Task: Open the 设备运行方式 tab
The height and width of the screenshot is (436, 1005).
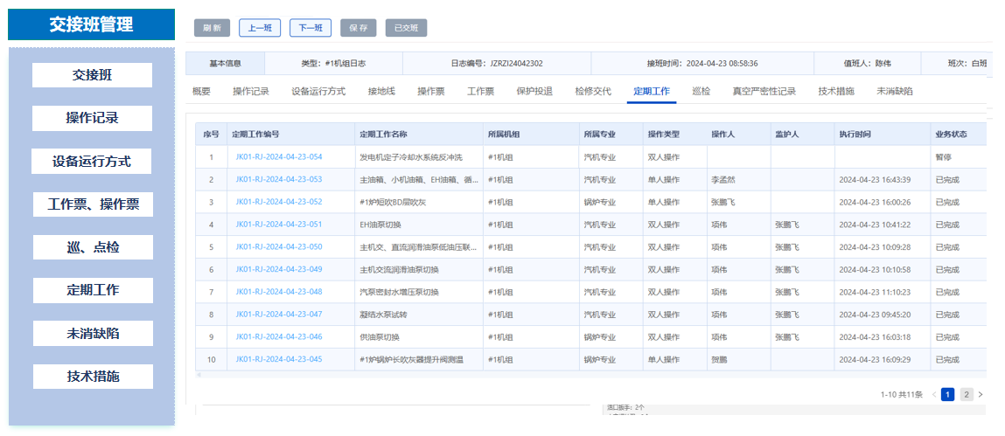Action: point(318,91)
